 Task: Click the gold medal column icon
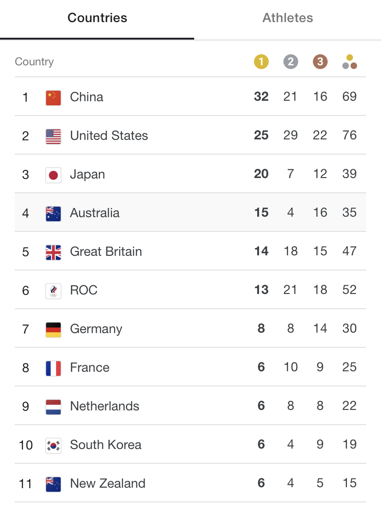coord(261,62)
